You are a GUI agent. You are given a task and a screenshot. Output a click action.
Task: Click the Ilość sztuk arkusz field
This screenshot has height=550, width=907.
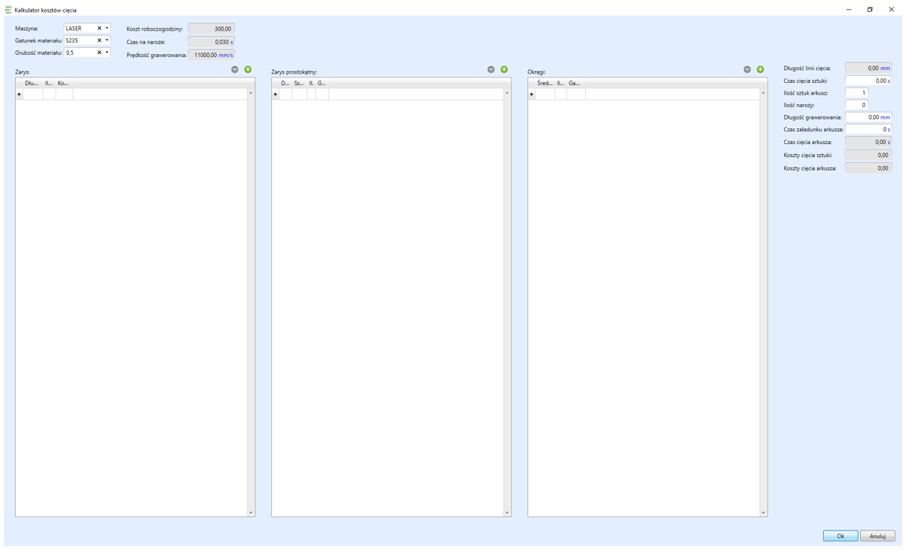click(x=856, y=93)
